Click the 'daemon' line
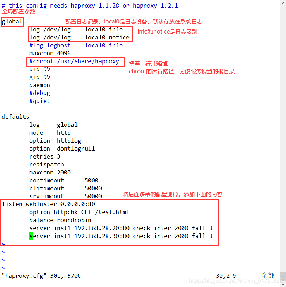Image resolution: width=286 pixels, height=287 pixels. (x=40, y=85)
